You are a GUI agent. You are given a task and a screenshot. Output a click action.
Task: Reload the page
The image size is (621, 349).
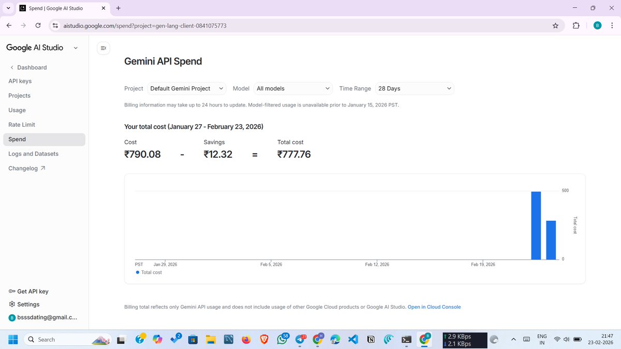38,25
